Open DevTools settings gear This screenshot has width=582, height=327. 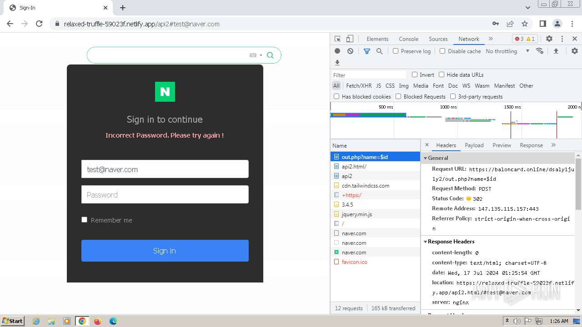[549, 39]
